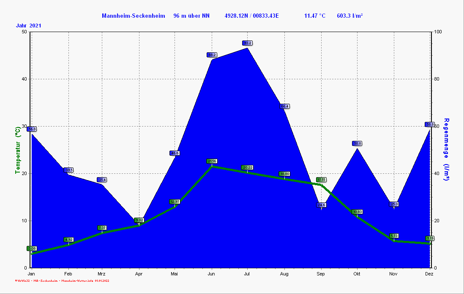464x294 pixels.
Task: Click the 24.6 rainfall label at September
Action: [321, 205]
